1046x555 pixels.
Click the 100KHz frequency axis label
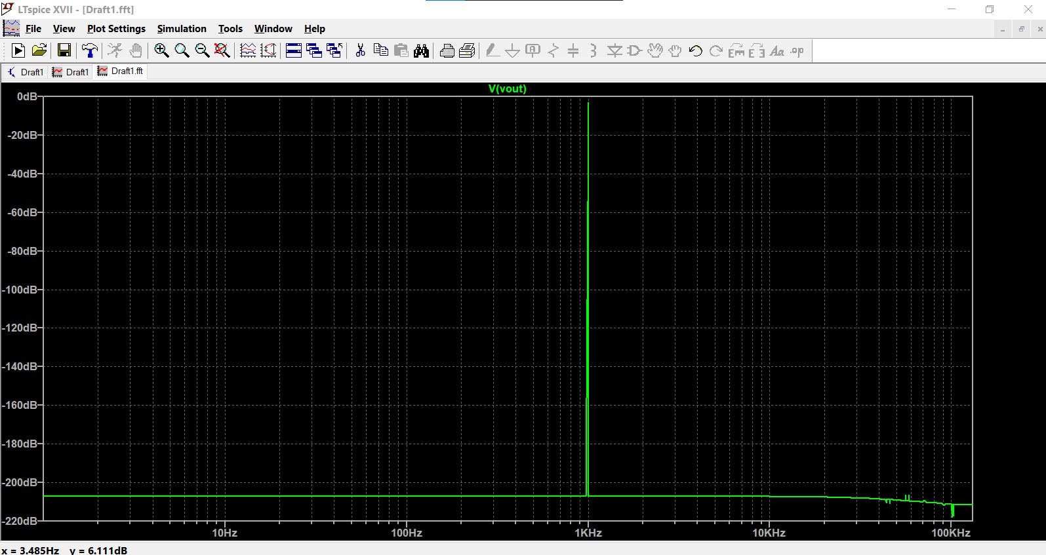951,533
